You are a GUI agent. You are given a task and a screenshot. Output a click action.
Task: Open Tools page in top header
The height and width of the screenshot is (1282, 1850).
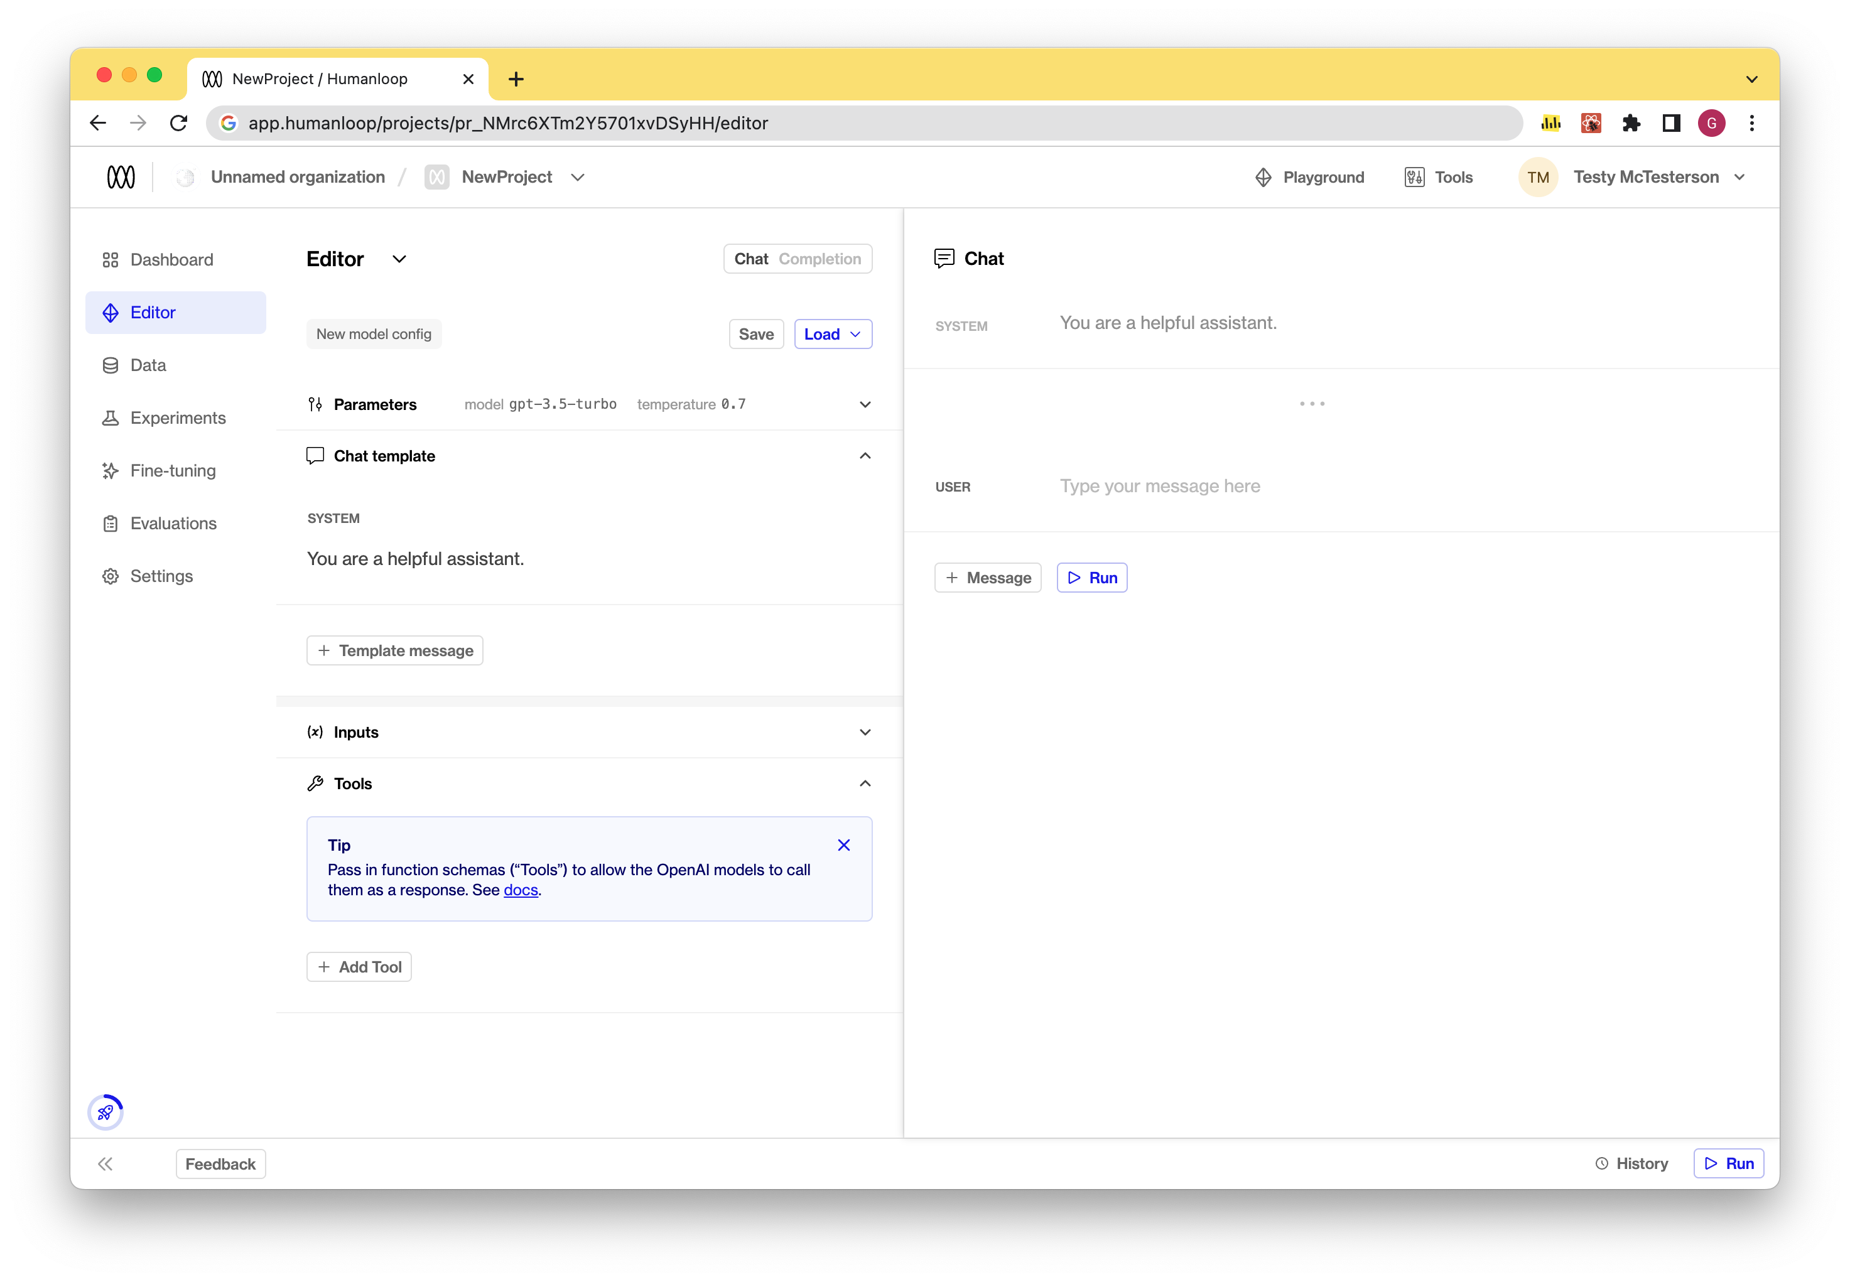(1439, 176)
